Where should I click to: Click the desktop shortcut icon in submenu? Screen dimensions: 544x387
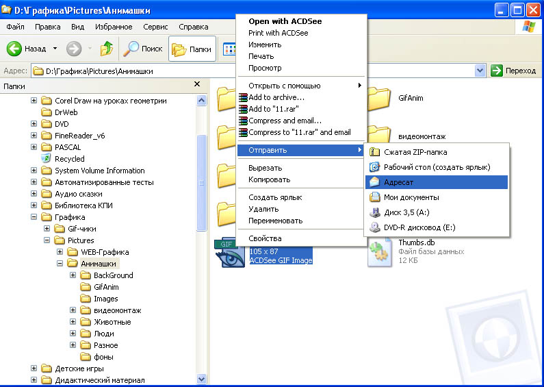tap(374, 167)
